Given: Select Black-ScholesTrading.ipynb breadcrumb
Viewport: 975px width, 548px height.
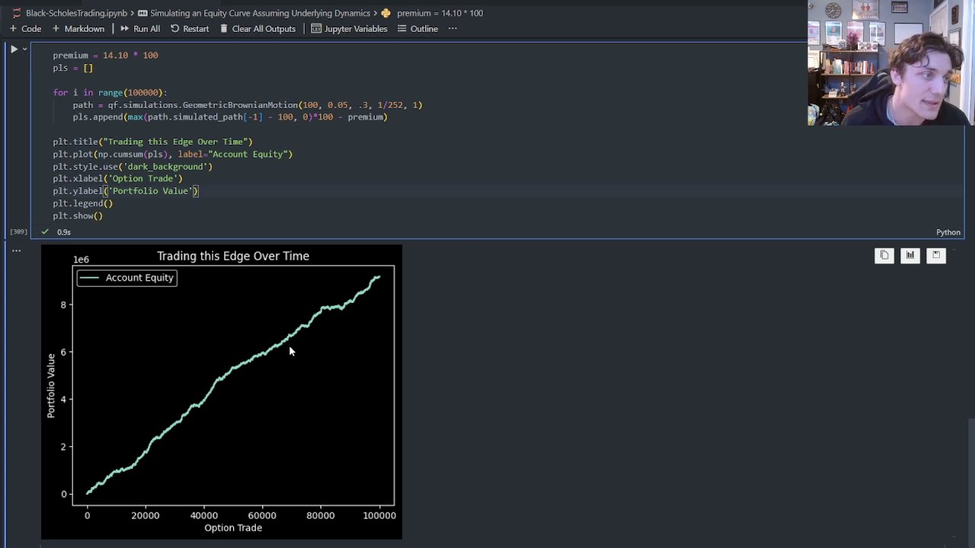Looking at the screenshot, I should (76, 13).
